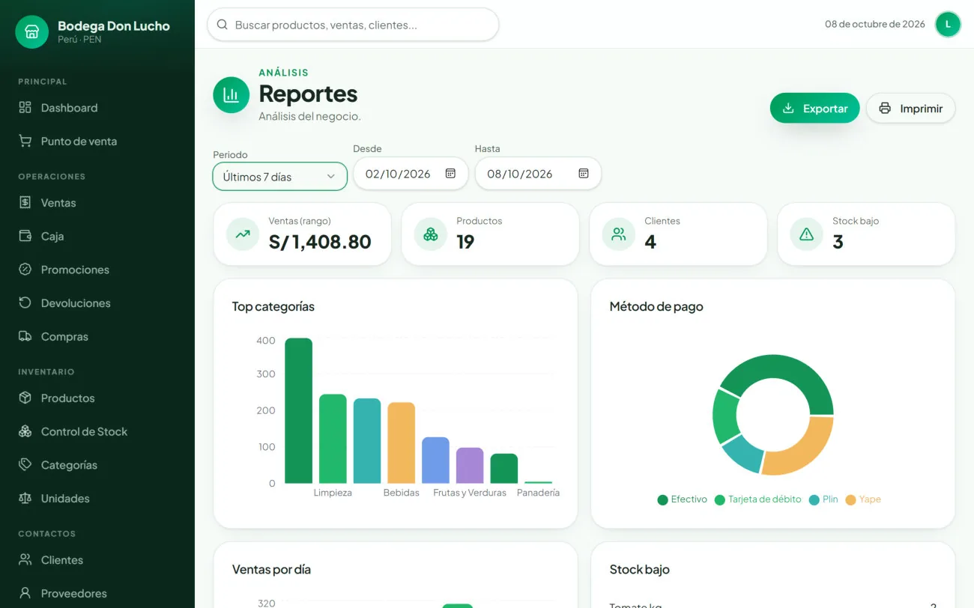Click the boxes icon on Productos card
This screenshot has height=608, width=974.
431,234
